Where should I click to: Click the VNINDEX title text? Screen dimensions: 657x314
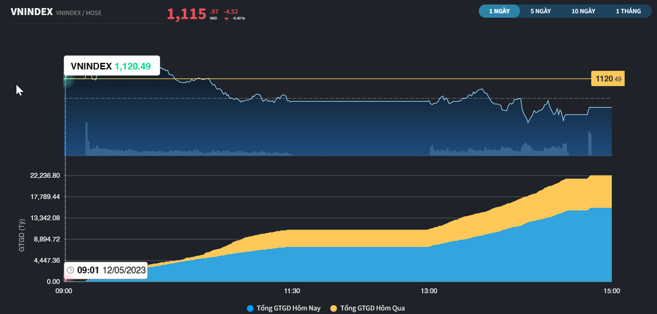pyautogui.click(x=31, y=11)
